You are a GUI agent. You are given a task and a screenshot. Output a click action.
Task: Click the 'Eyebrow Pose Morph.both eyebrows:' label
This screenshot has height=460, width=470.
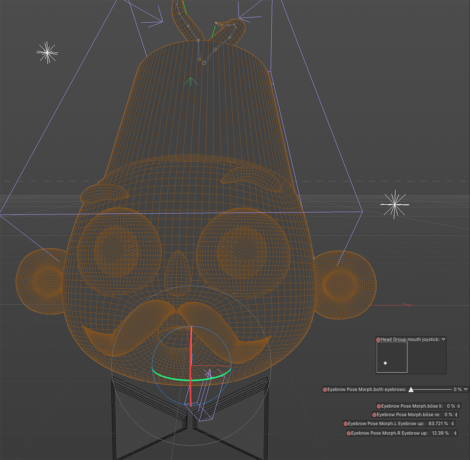point(366,390)
